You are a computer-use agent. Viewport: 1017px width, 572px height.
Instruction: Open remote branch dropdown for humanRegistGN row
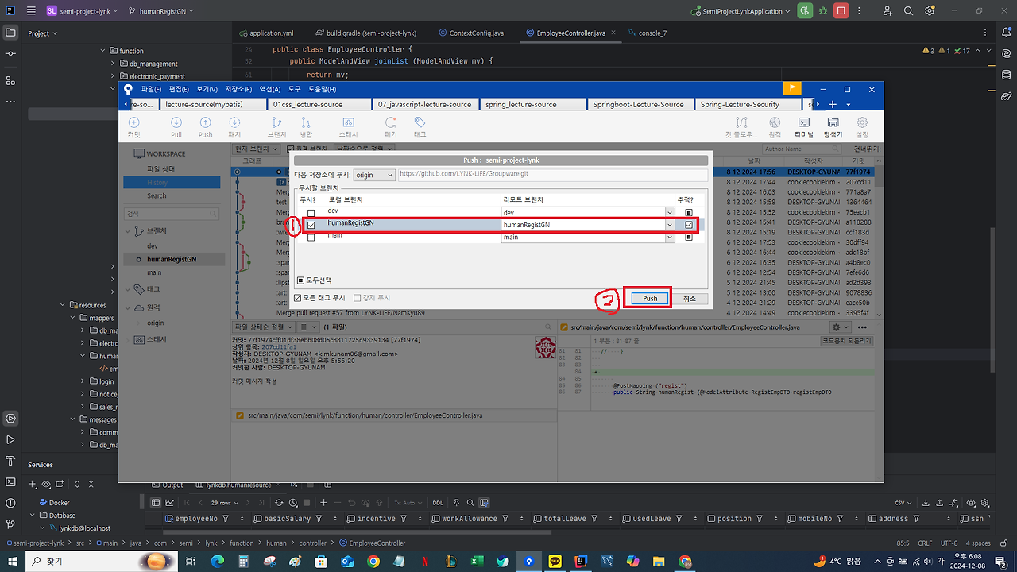669,225
